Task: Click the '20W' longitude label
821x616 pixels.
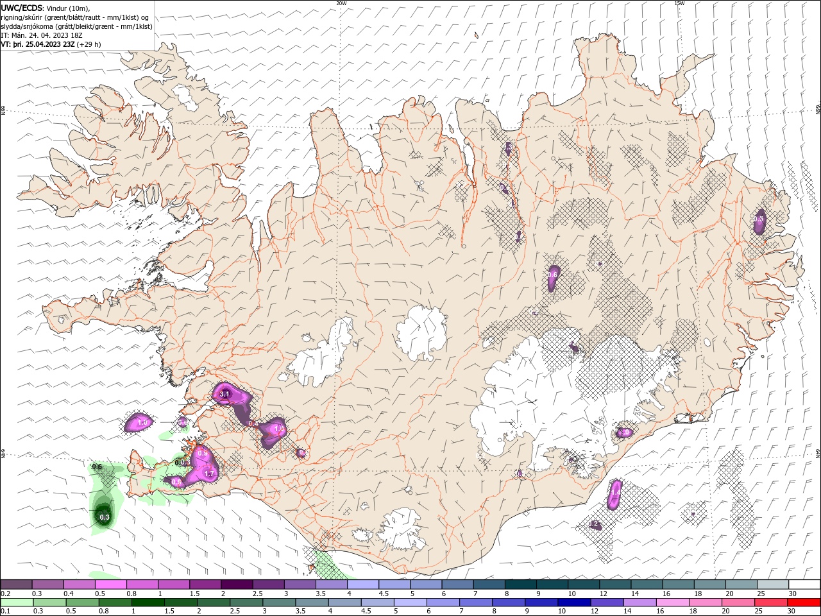Action: pos(341,3)
